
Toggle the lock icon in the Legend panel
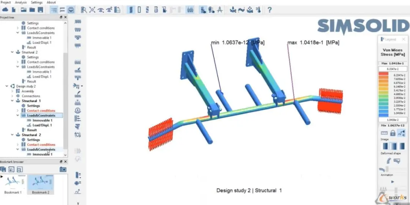pyautogui.click(x=393, y=133)
